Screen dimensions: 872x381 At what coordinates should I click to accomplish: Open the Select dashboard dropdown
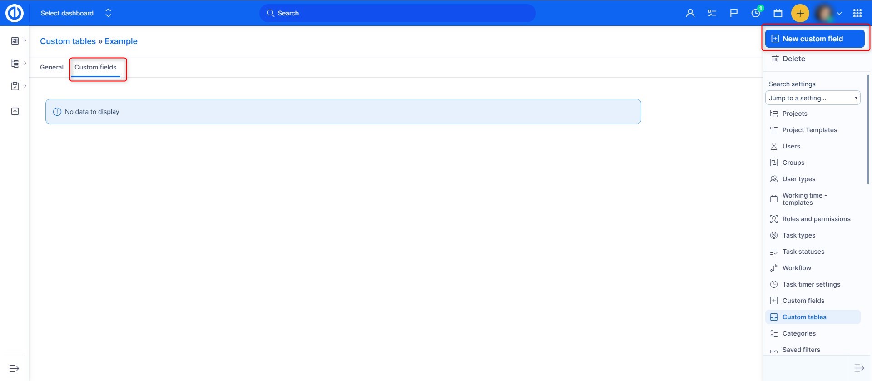click(75, 13)
